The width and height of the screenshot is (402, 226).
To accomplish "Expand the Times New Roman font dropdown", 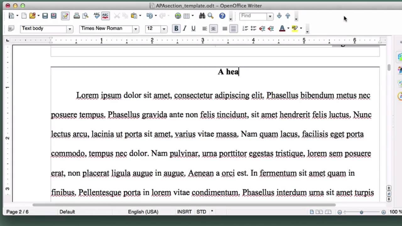I will 136,29.
